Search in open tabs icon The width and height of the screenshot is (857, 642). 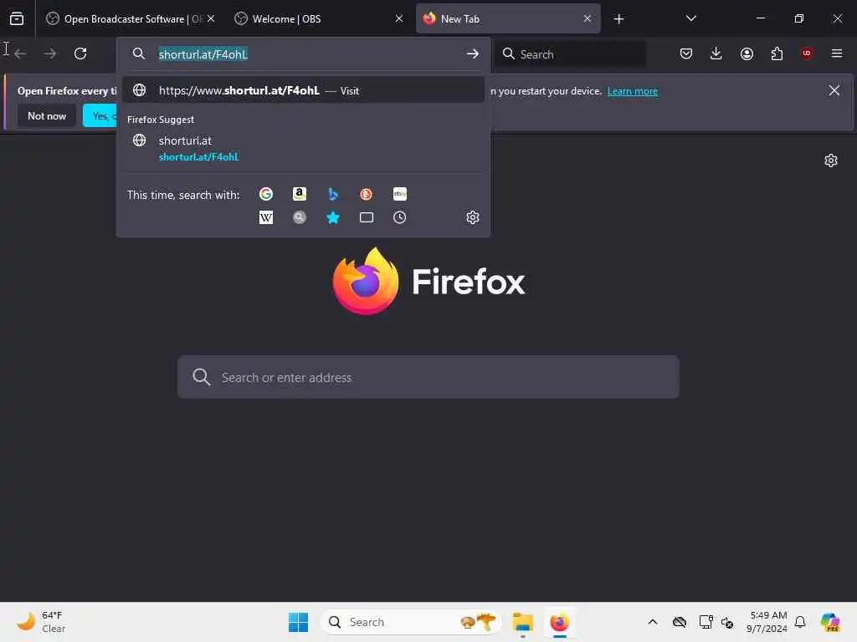[x=367, y=217]
